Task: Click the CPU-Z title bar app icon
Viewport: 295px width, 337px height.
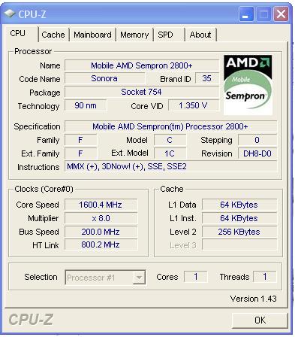Action: 10,14
